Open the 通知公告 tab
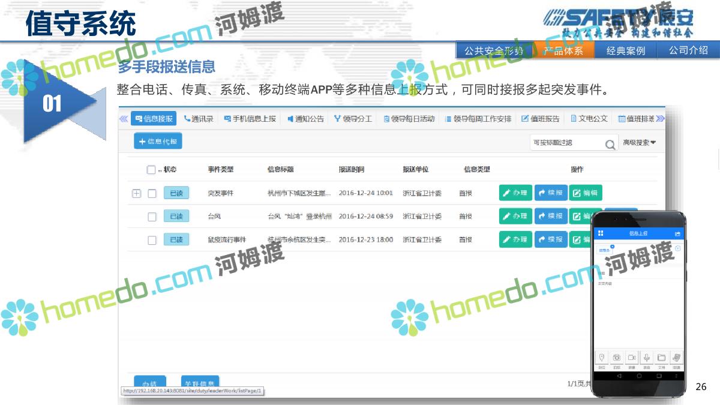This screenshot has width=720, height=405. [x=305, y=119]
